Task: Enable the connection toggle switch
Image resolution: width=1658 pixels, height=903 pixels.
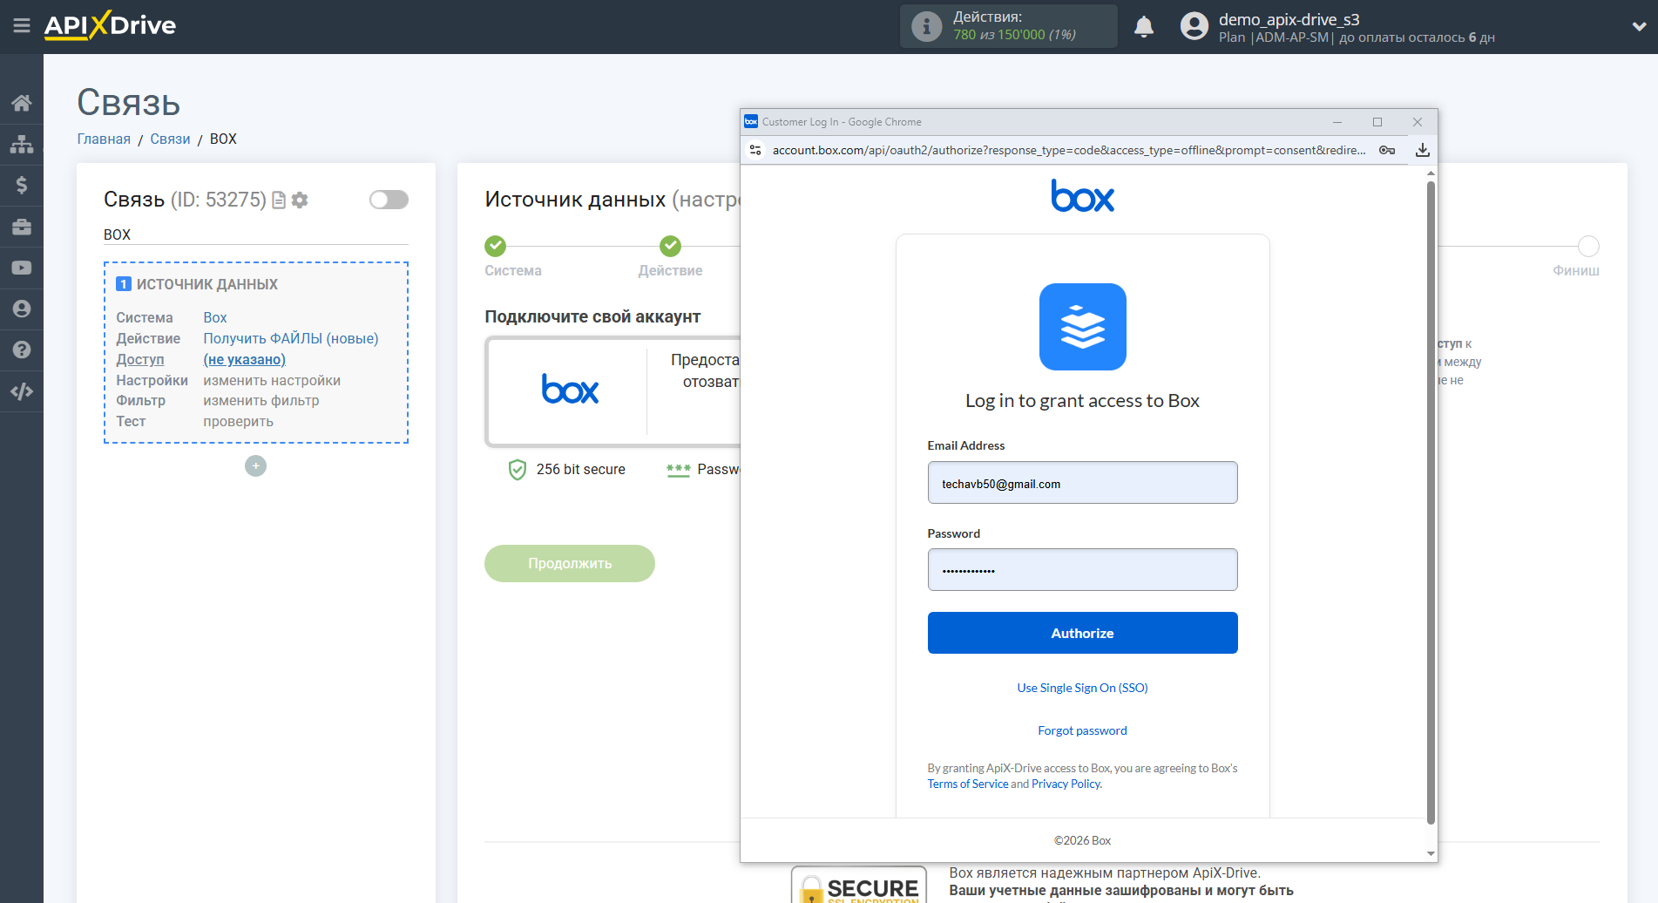Action: (389, 200)
